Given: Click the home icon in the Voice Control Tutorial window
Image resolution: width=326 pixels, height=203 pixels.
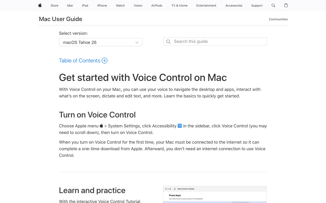Looking at the screenshot, I should 174,189.
